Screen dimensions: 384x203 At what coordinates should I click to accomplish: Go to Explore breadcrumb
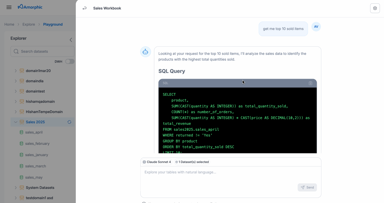point(28,24)
